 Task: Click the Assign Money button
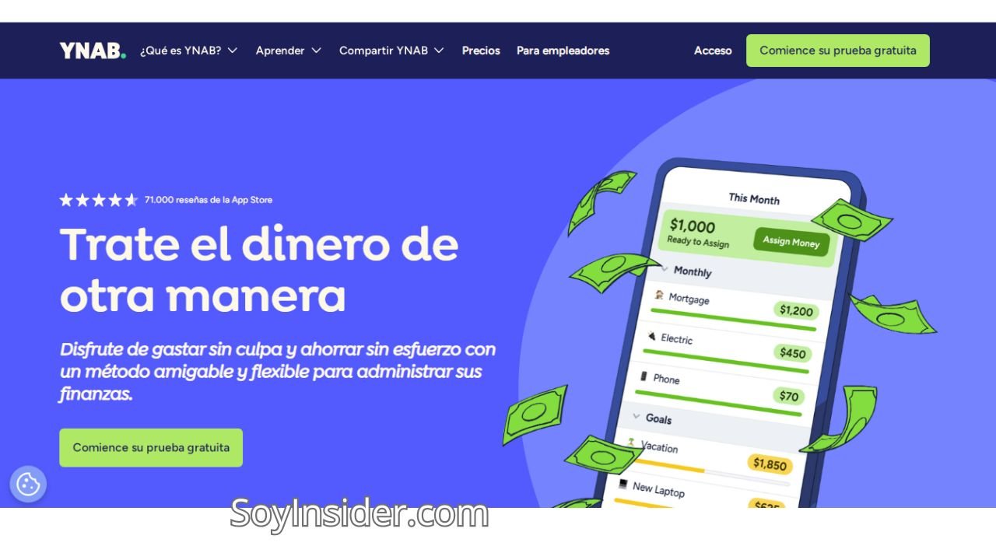[x=791, y=242]
